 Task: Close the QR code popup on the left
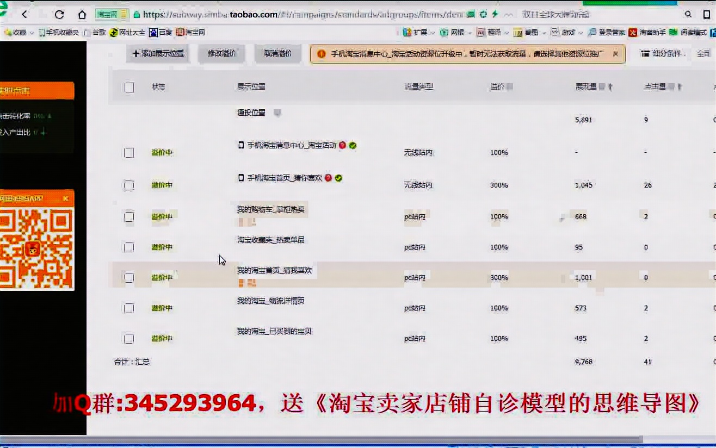click(x=65, y=198)
